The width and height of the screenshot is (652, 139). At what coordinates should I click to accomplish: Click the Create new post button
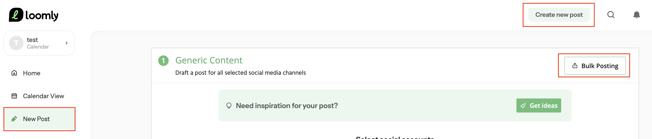(559, 15)
